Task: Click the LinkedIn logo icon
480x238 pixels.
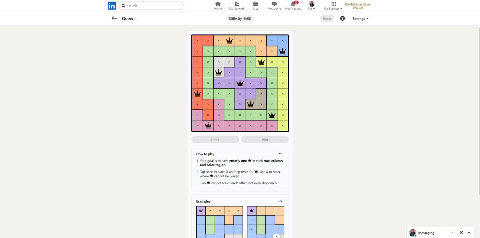Action: (x=112, y=6)
